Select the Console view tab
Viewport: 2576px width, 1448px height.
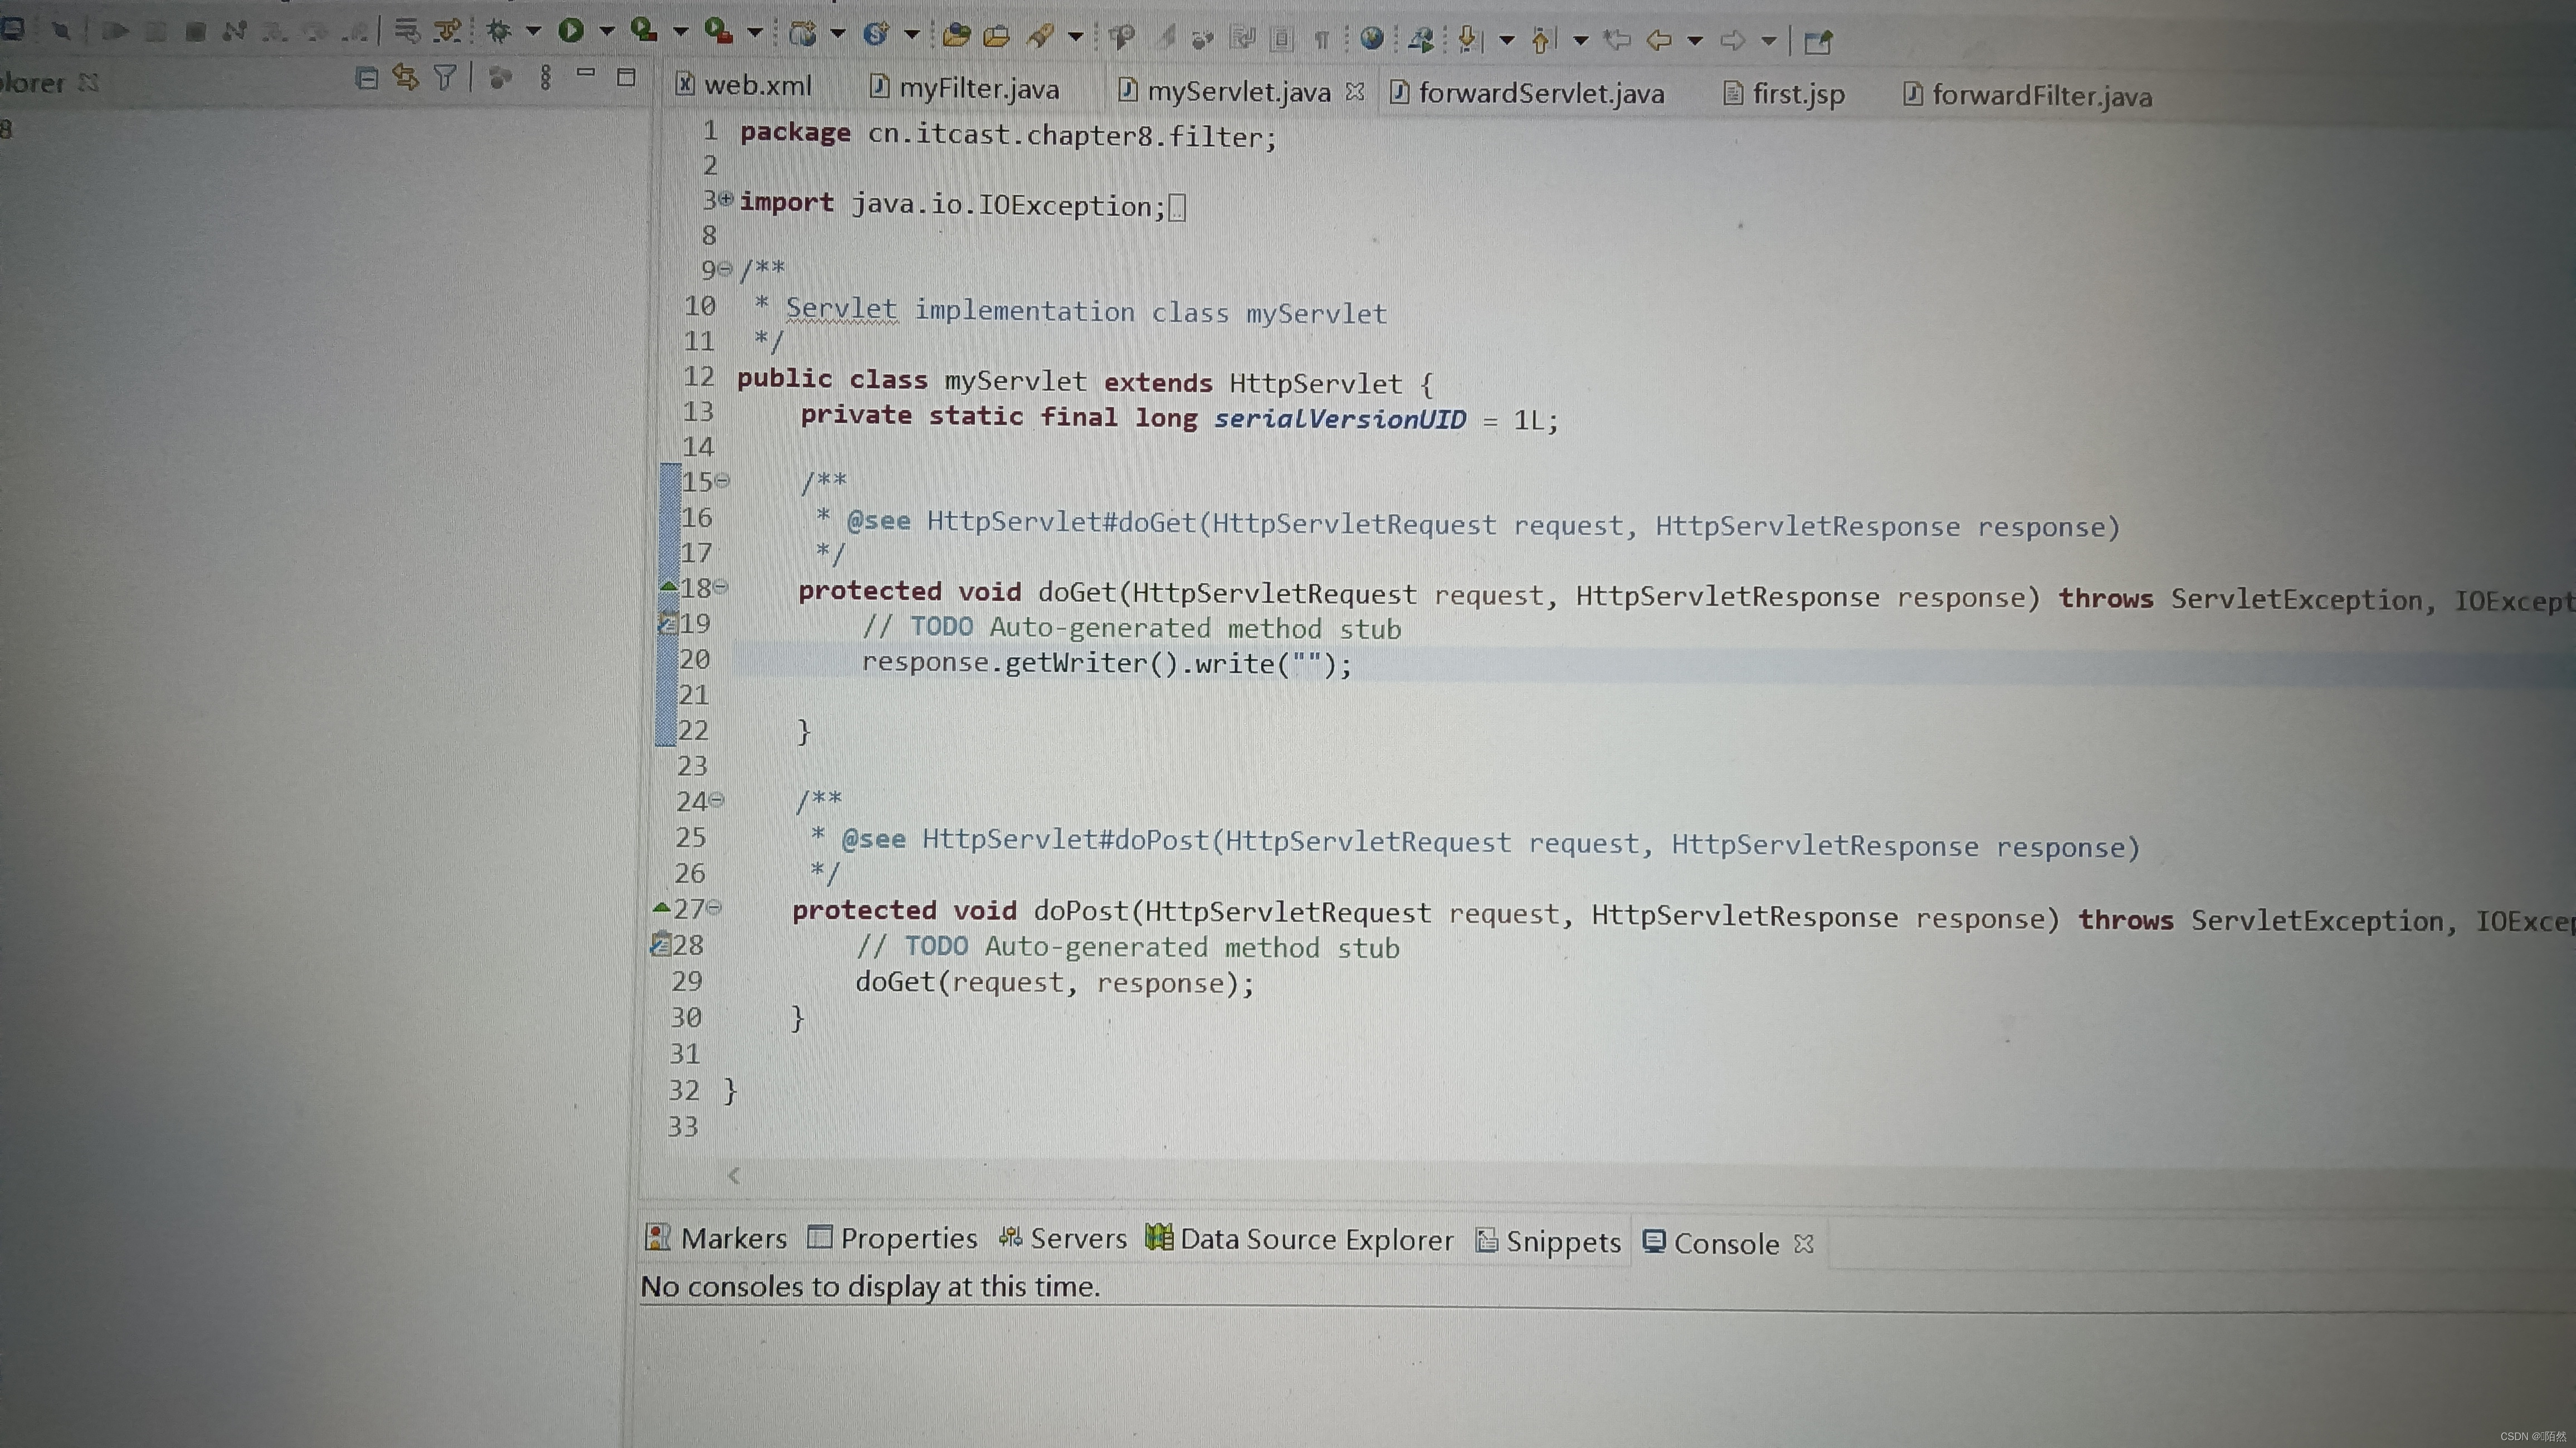(x=1711, y=1243)
